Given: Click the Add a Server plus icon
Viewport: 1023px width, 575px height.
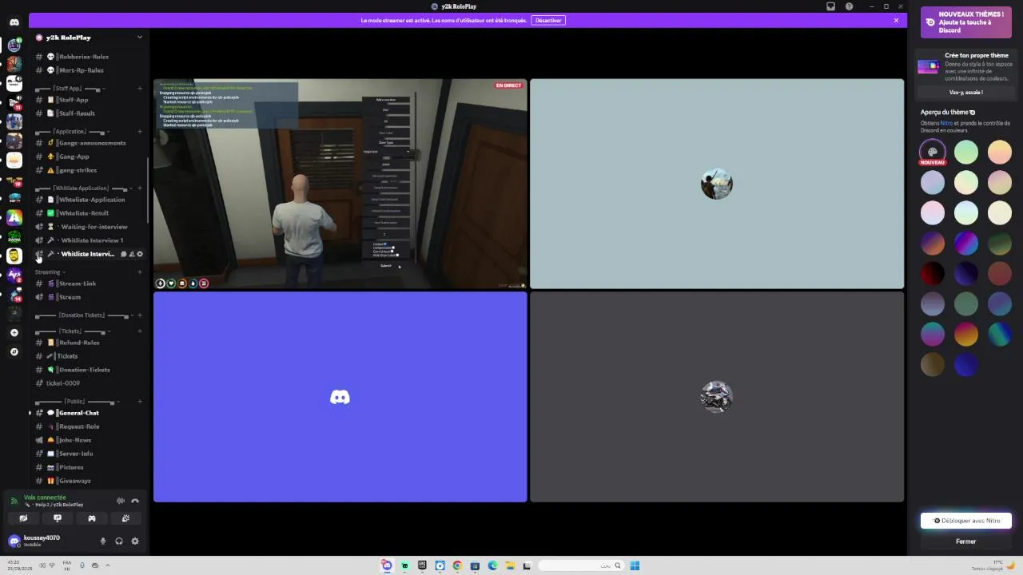Looking at the screenshot, I should pyautogui.click(x=14, y=332).
